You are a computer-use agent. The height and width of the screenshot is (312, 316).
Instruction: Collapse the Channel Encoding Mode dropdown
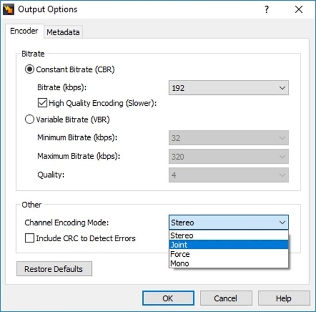tap(229, 222)
